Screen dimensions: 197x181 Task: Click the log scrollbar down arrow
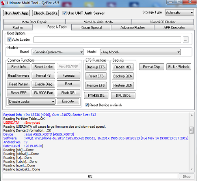191,169
